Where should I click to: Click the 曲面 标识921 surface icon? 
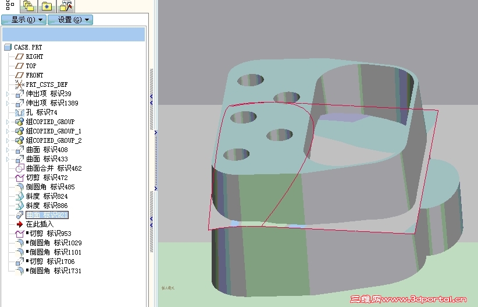pyautogui.click(x=20, y=215)
